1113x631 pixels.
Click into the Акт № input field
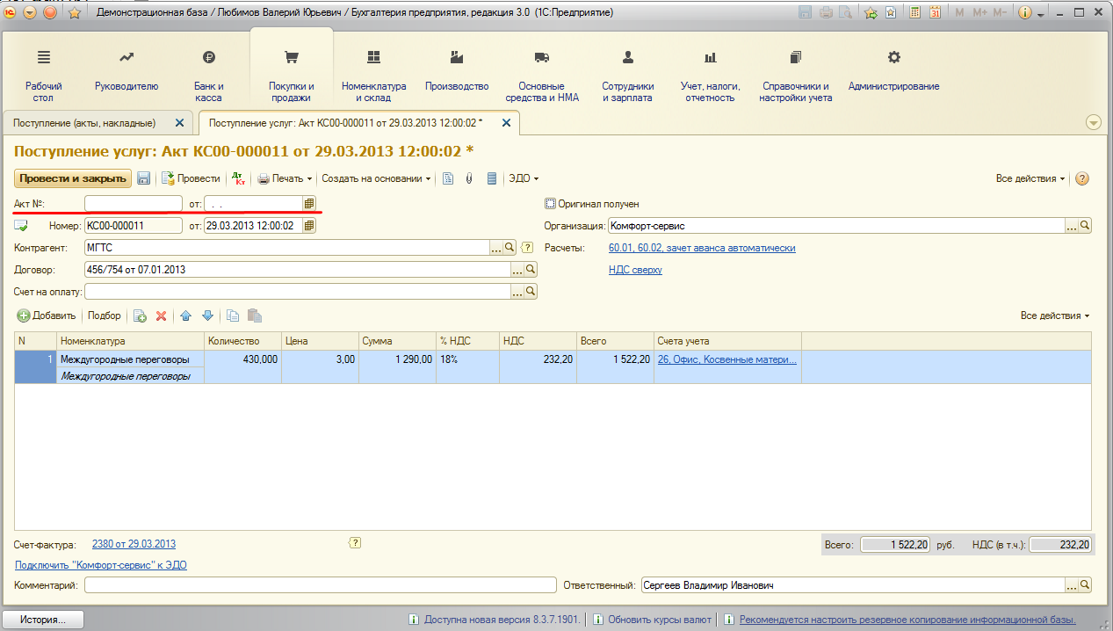pyautogui.click(x=134, y=203)
